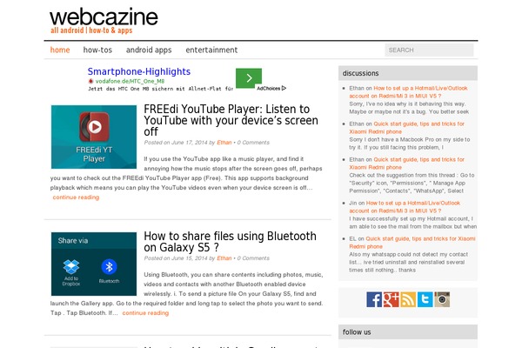522x348 pixels.
Task: Open the entertainment menu item
Action: 211,50
